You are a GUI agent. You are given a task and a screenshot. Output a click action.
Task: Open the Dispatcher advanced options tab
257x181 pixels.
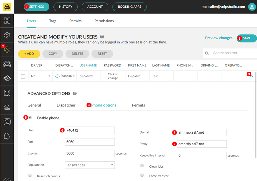point(66,105)
